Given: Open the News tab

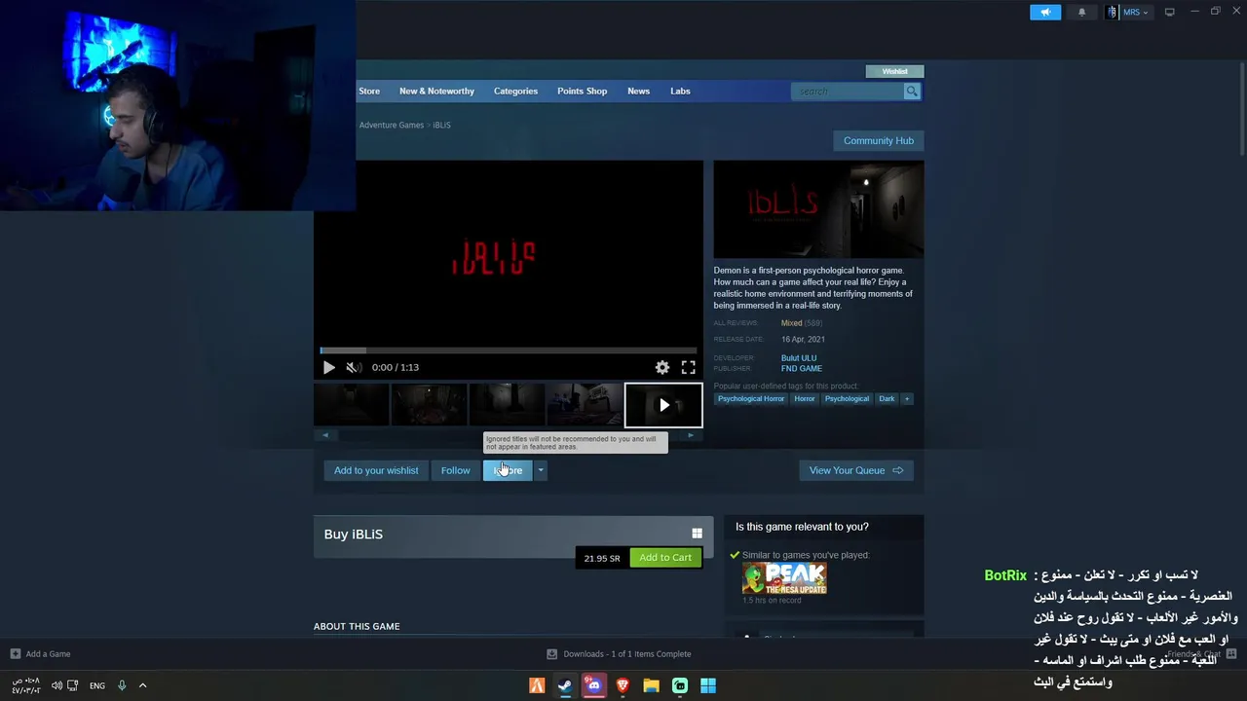Looking at the screenshot, I should click(x=638, y=91).
